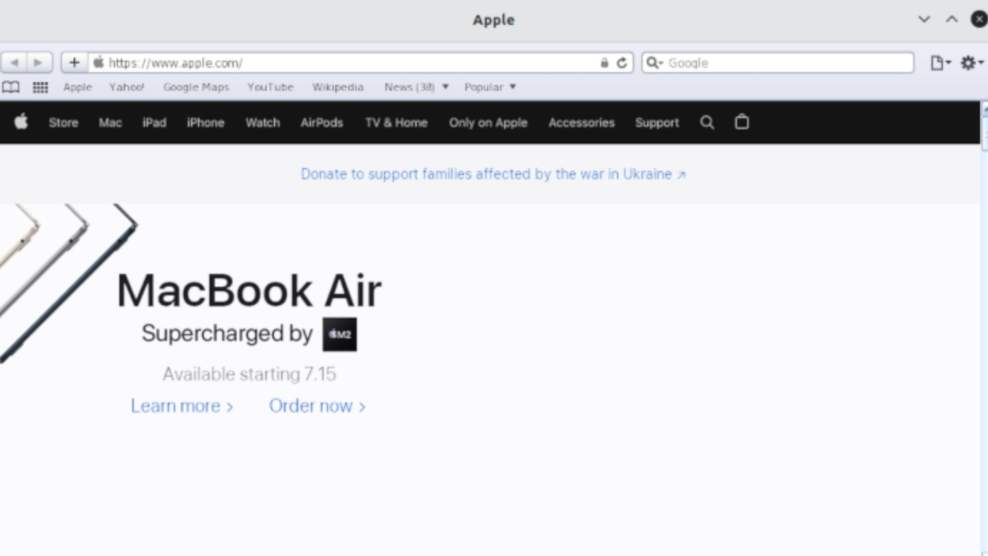Show all bookmarks with open-book icon
Viewport: 988px width, 556px height.
[11, 87]
